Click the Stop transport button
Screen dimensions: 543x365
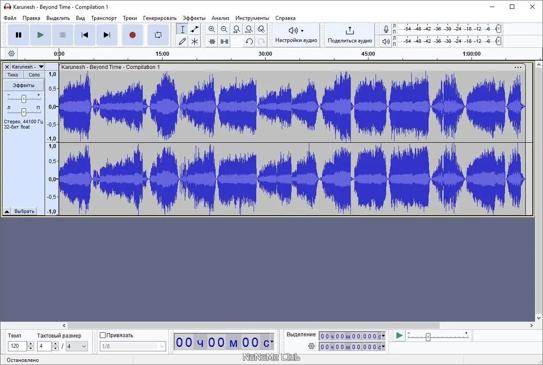coord(63,35)
